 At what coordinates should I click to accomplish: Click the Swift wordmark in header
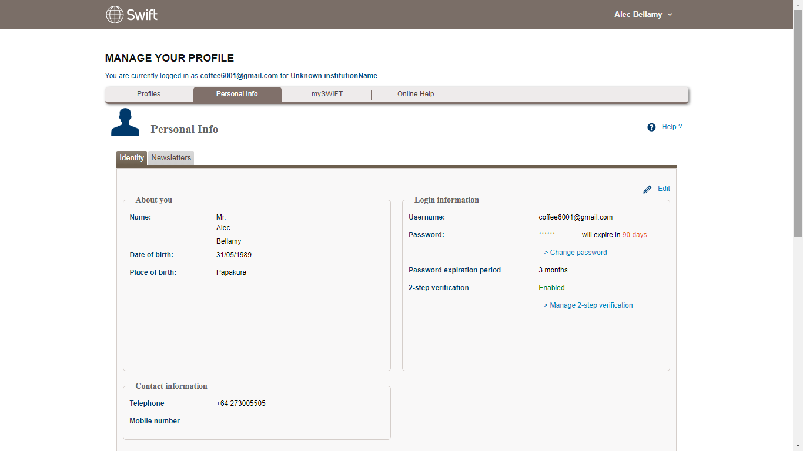coord(142,15)
